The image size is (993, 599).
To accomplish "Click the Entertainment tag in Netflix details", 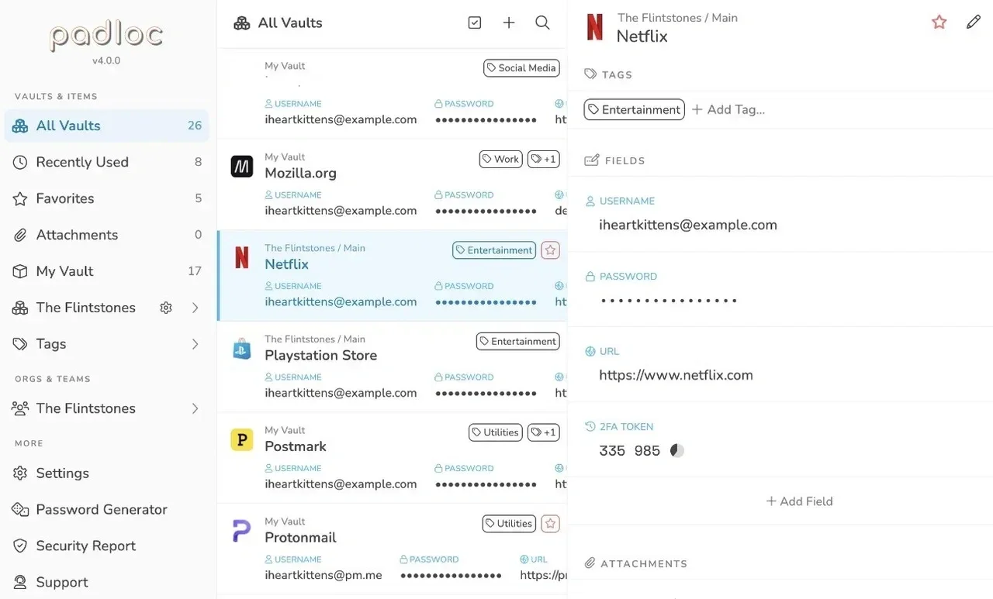I will click(x=634, y=110).
